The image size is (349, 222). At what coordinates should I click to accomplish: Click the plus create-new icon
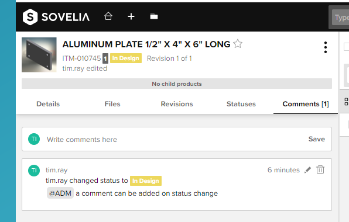coord(131,16)
